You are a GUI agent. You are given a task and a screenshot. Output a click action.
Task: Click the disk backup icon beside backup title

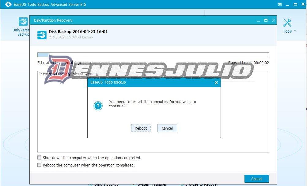[42, 35]
